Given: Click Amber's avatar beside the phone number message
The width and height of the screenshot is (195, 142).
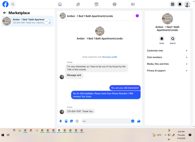Looking at the screenshot, I should [62, 112].
